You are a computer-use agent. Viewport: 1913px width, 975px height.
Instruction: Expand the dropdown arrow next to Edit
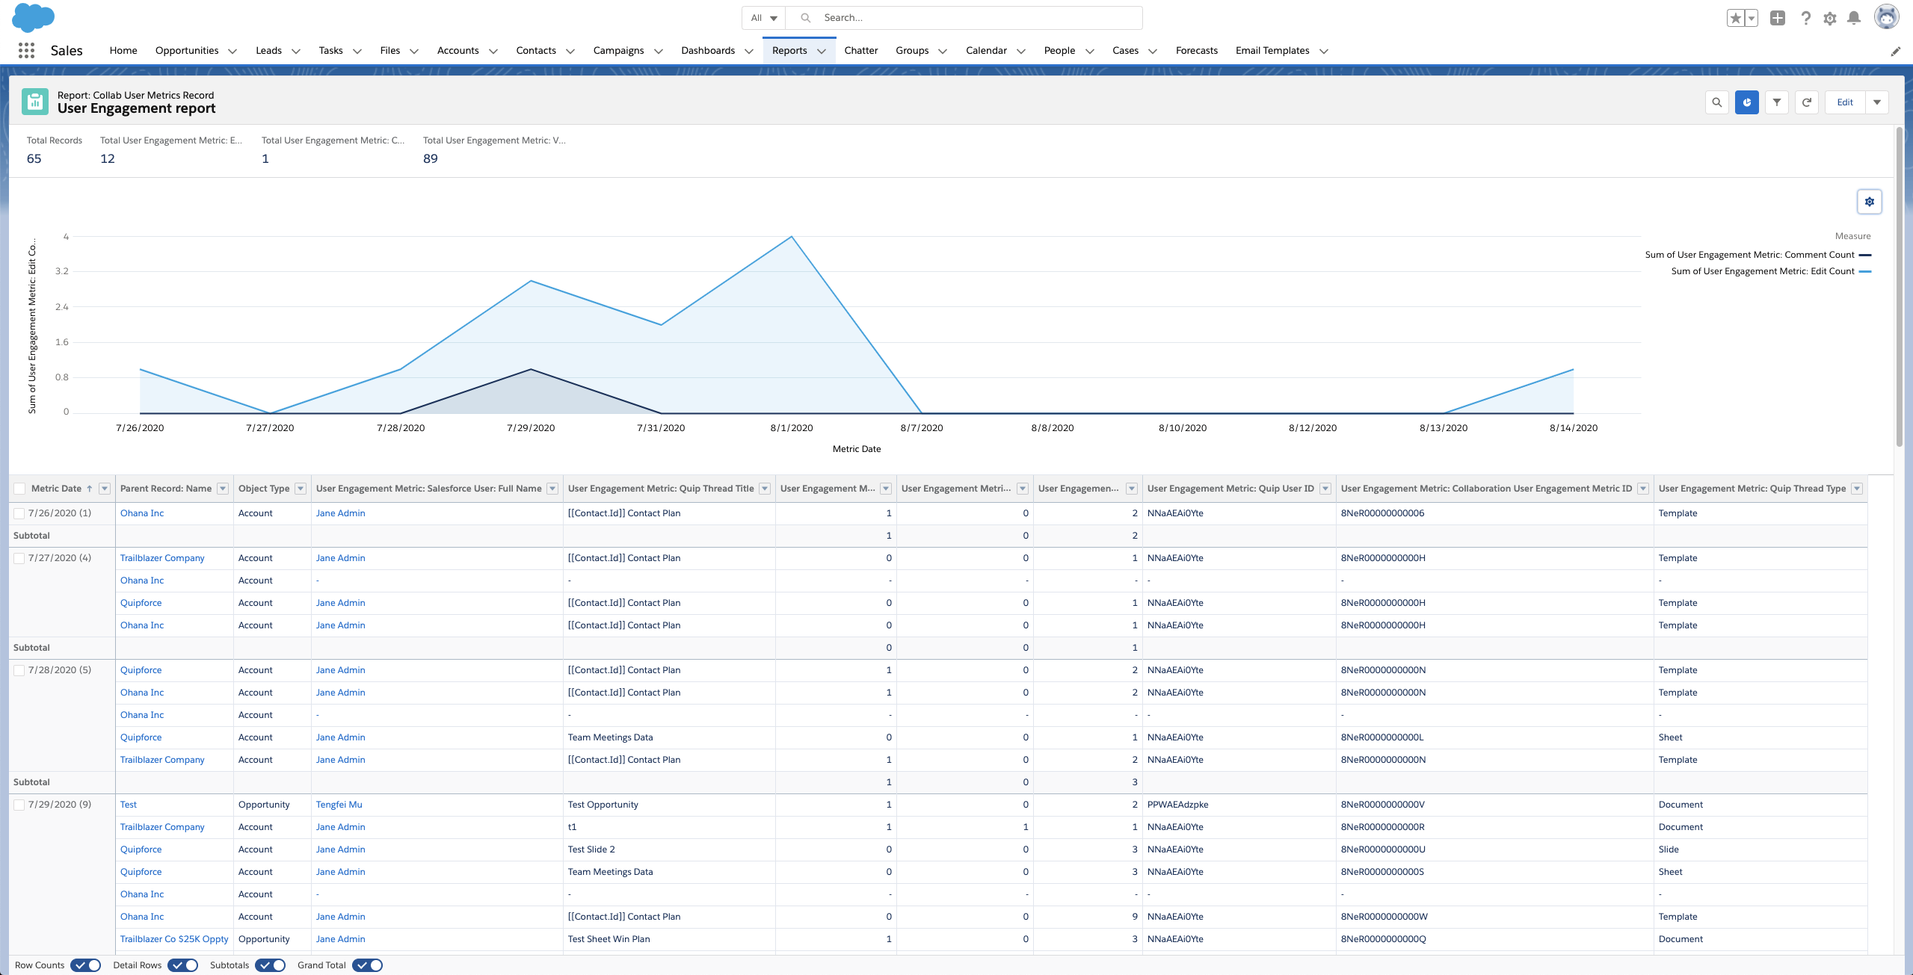[x=1877, y=102]
